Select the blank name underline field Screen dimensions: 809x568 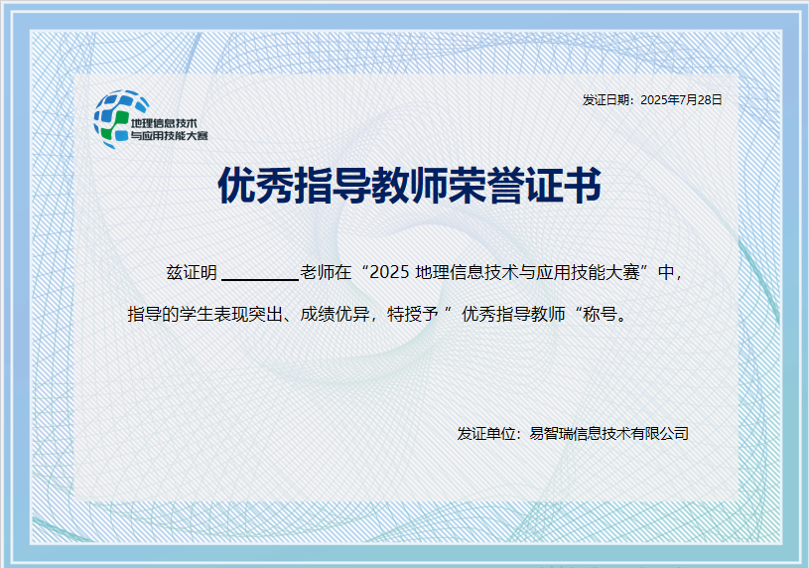258,271
